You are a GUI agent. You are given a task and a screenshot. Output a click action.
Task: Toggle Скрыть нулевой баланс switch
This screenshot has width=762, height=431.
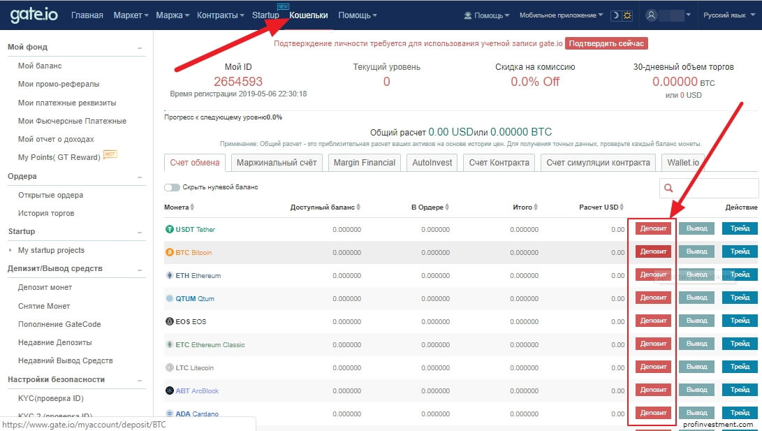[172, 187]
